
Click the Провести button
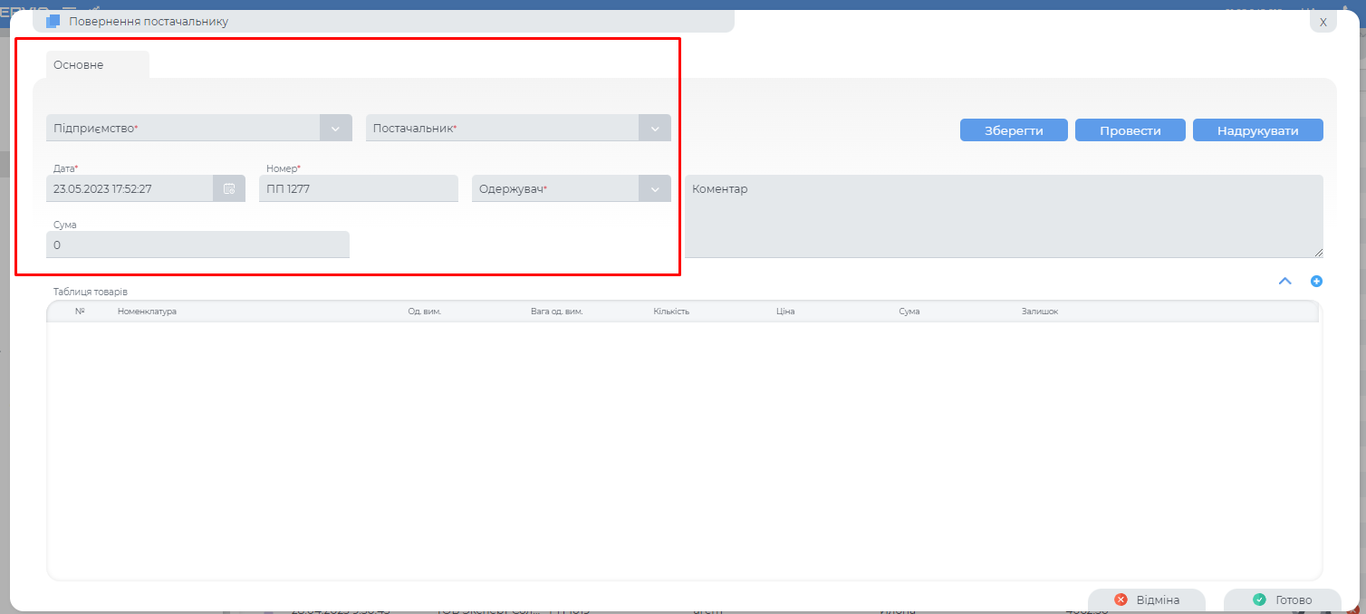click(1130, 130)
